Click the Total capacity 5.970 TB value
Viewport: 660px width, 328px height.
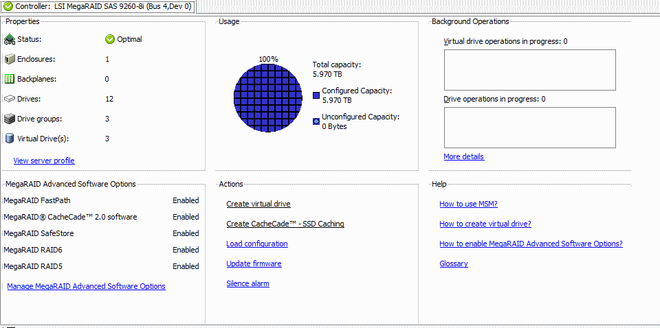[x=327, y=75]
